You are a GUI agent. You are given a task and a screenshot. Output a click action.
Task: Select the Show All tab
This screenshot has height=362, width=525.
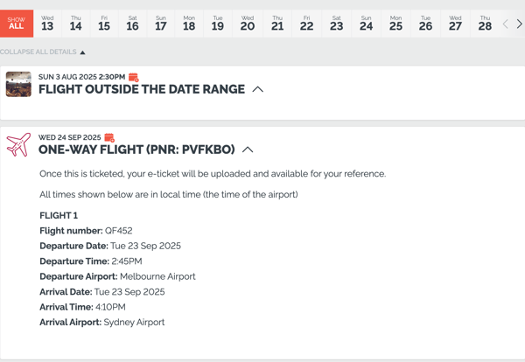click(17, 24)
